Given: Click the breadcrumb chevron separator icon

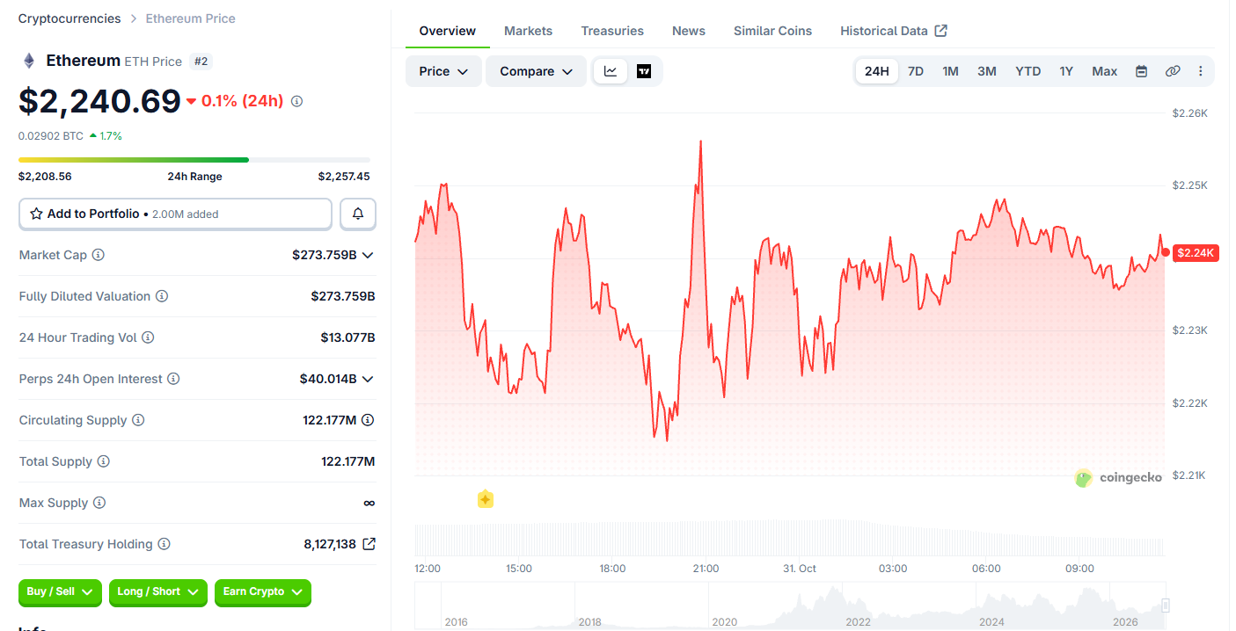Looking at the screenshot, I should (134, 18).
